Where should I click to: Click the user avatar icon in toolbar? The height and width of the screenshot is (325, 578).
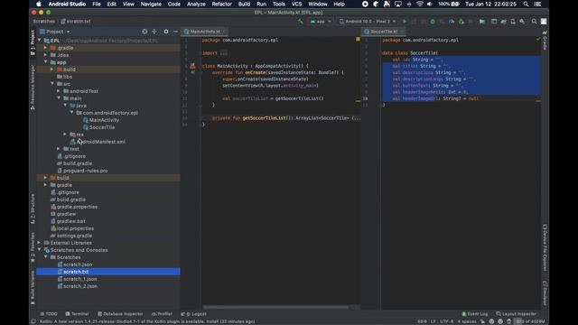point(544,22)
